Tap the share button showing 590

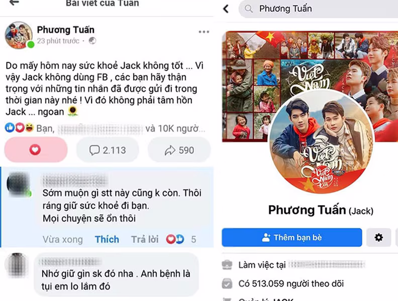pyautogui.click(x=179, y=150)
